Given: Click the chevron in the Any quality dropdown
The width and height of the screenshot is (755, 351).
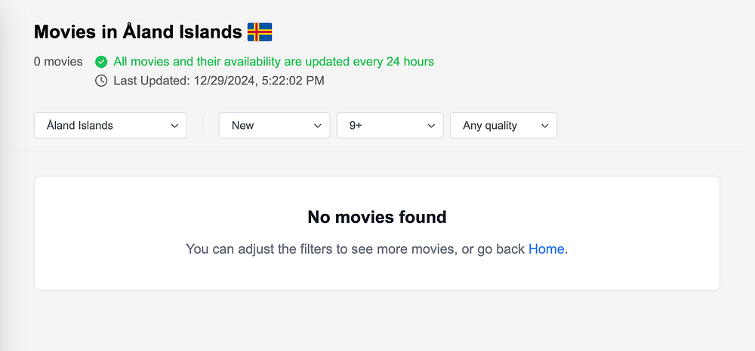Looking at the screenshot, I should coord(544,126).
